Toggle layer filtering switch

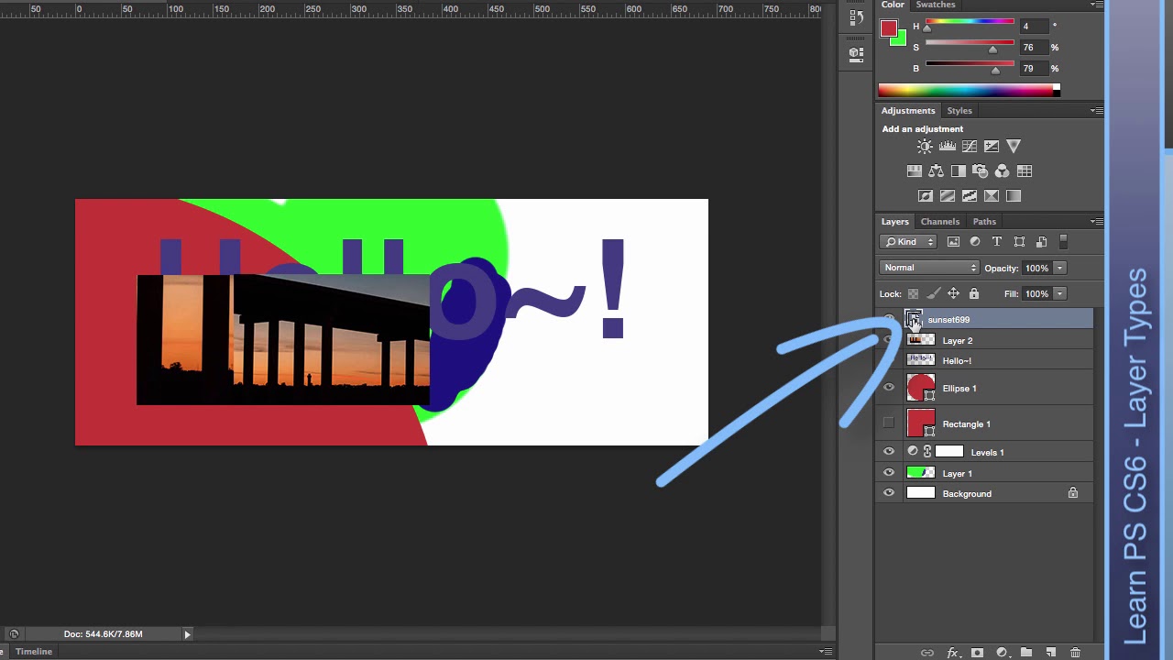coord(1063,242)
